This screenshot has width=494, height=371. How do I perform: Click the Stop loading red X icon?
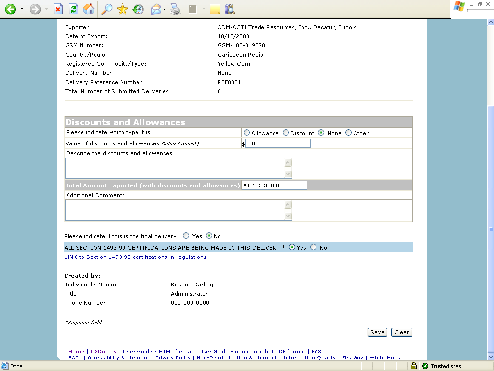[x=58, y=9]
